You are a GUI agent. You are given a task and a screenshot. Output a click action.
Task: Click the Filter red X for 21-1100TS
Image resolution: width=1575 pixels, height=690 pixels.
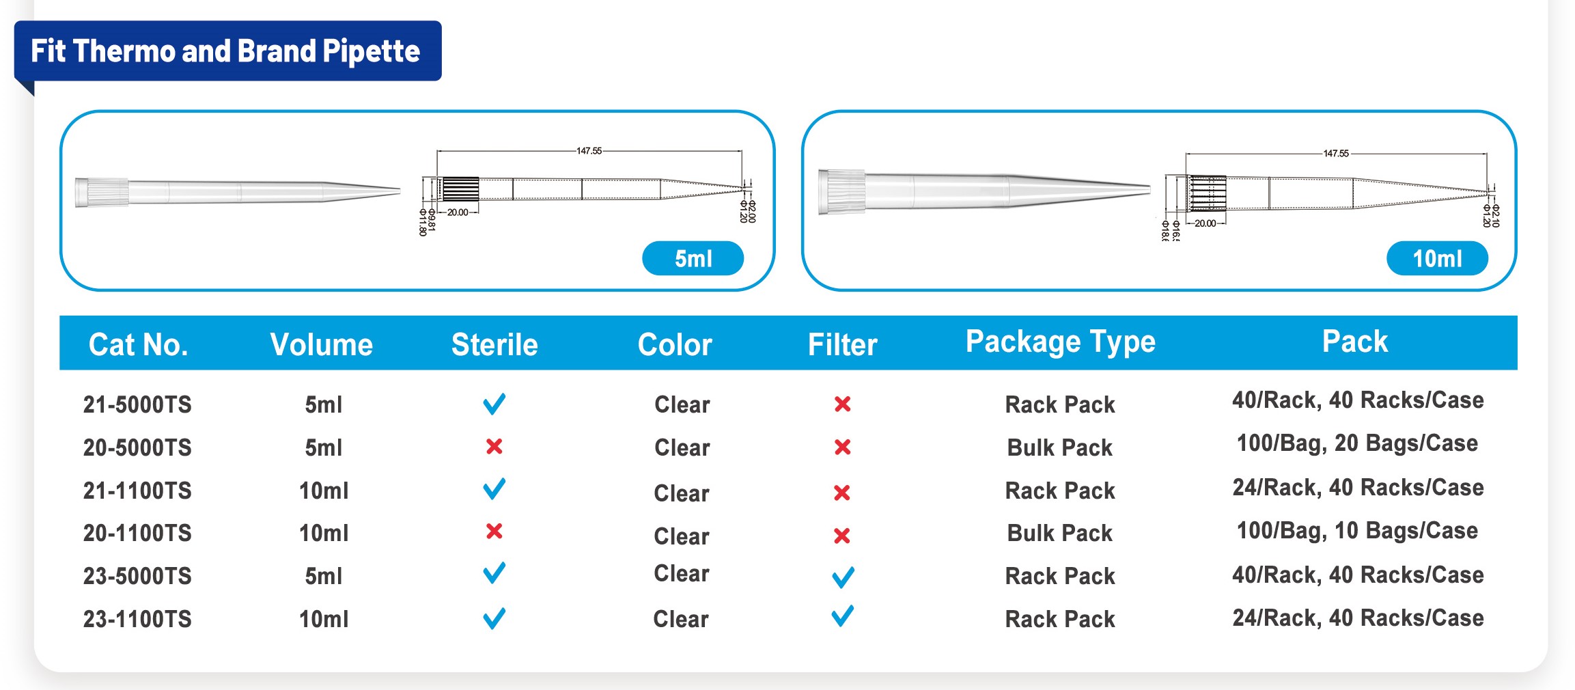(x=842, y=493)
